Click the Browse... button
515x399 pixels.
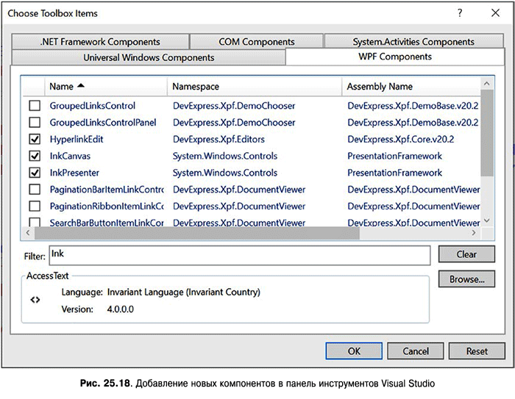(466, 279)
